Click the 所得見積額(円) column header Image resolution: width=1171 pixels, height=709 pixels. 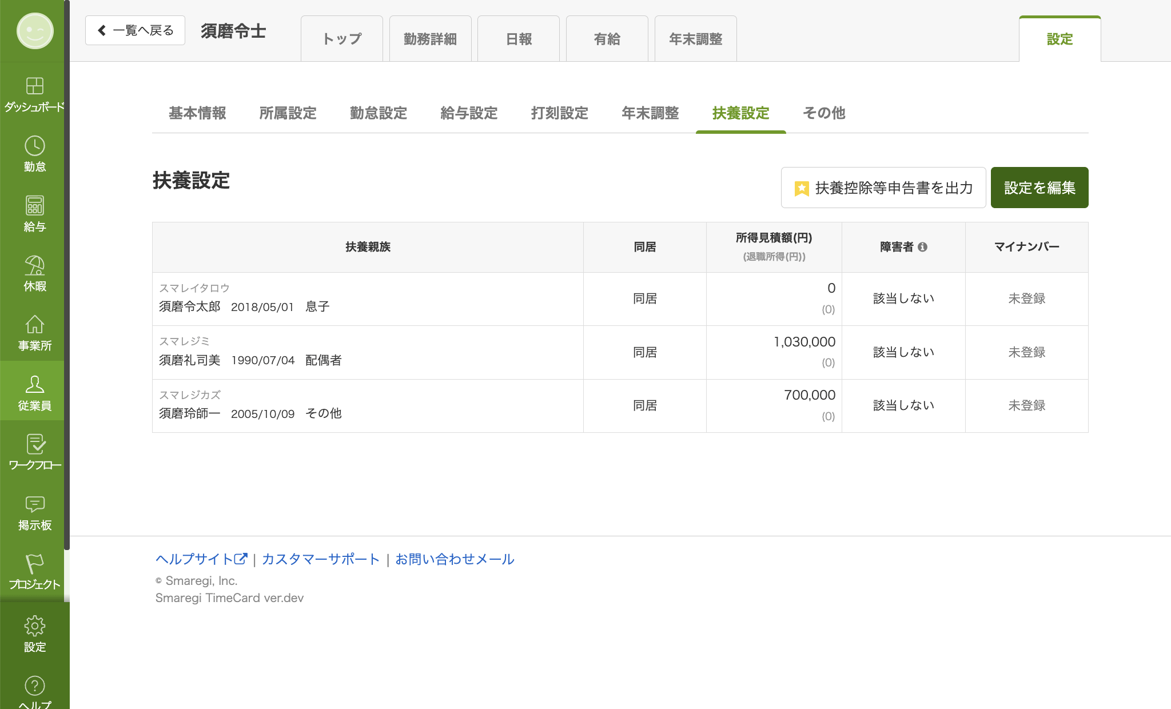click(774, 247)
